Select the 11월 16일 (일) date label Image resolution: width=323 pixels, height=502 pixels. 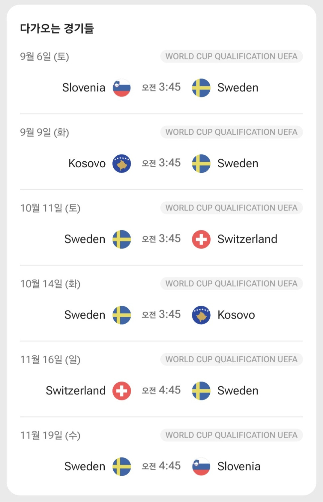(50, 360)
